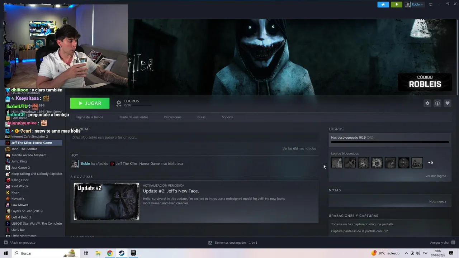Open the LOGROS 0/16 achievements summary
Viewport: 459px width, 258px height.
coord(133,103)
